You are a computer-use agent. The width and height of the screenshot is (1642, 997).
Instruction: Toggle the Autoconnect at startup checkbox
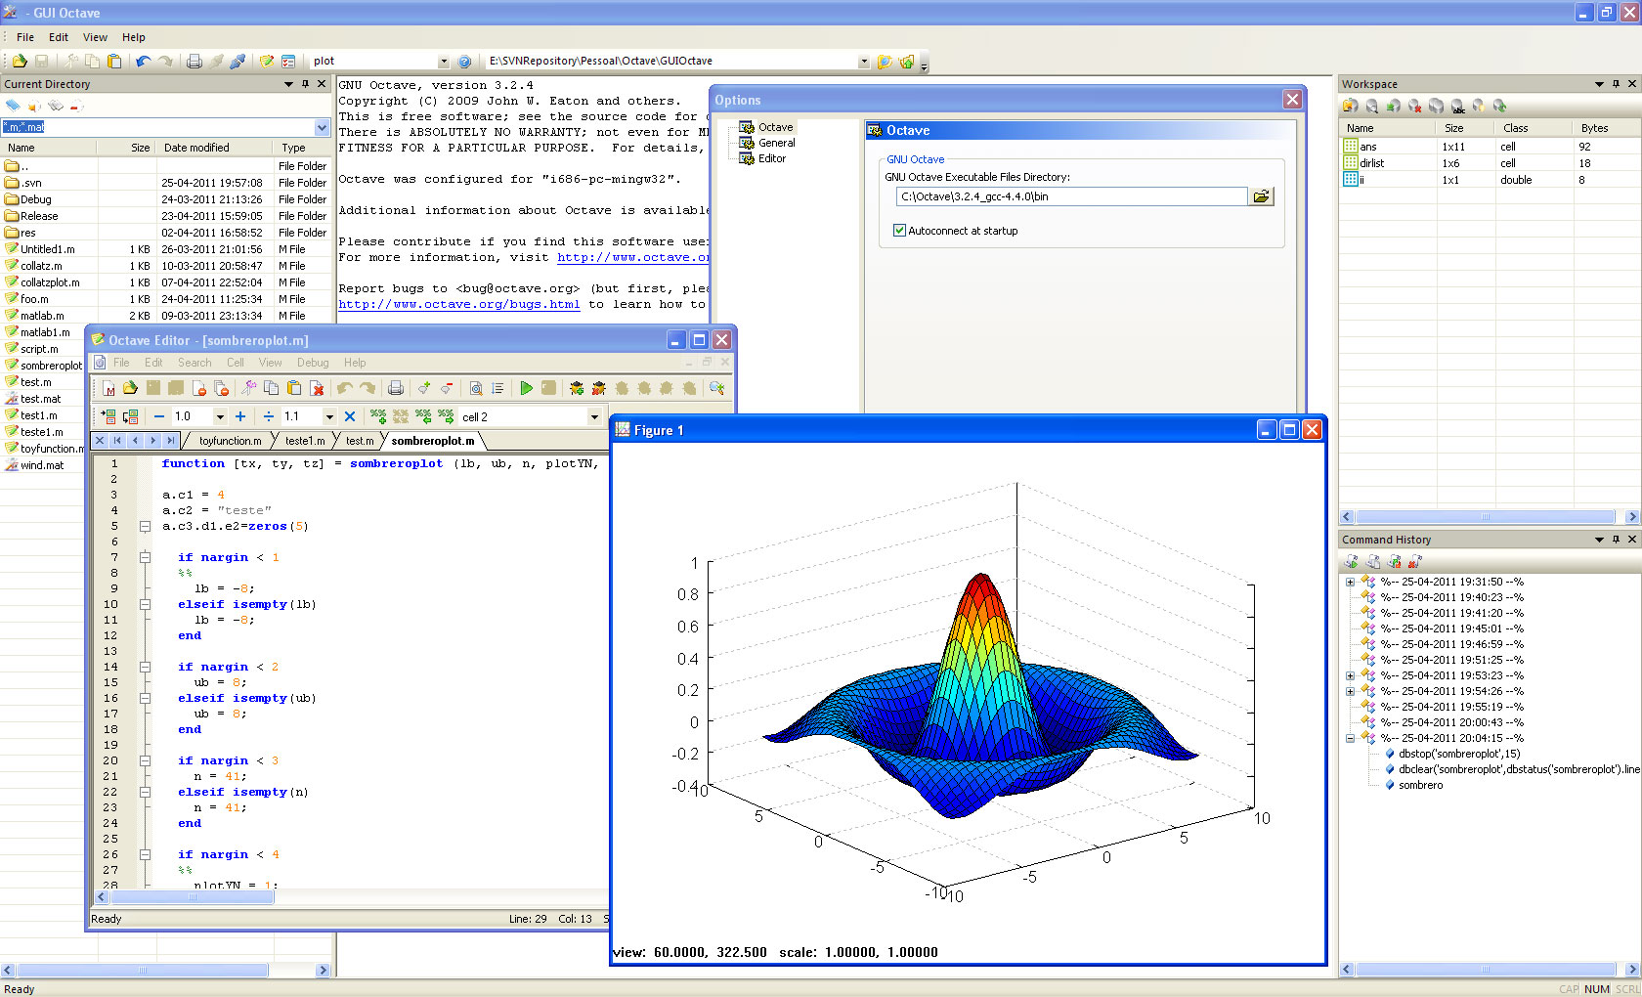coord(900,231)
